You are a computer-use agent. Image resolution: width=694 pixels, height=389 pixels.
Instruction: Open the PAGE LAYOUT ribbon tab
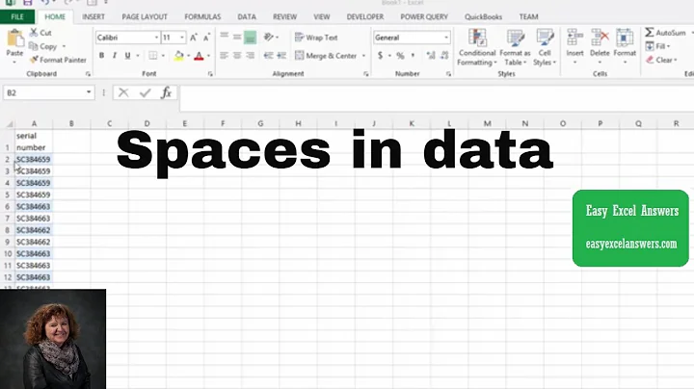(144, 16)
